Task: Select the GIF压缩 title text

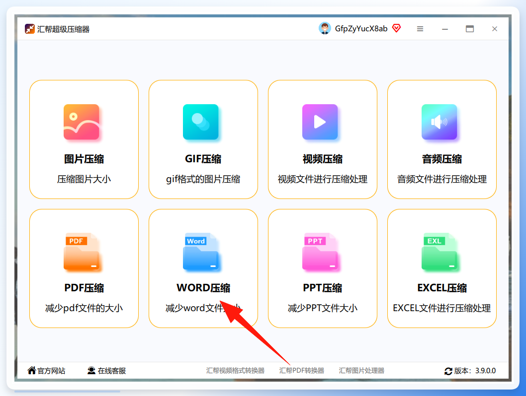Action: (203, 159)
